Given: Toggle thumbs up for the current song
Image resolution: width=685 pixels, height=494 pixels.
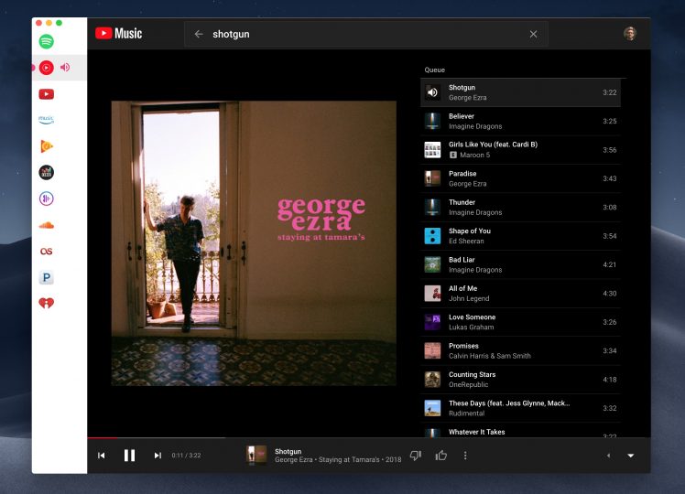Looking at the screenshot, I should coord(440,456).
